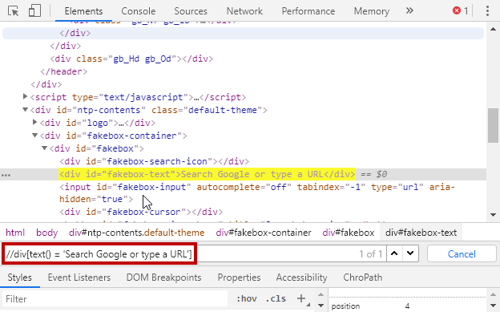Open the ChroPath pane tab
The height and width of the screenshot is (312, 500).
362,278
